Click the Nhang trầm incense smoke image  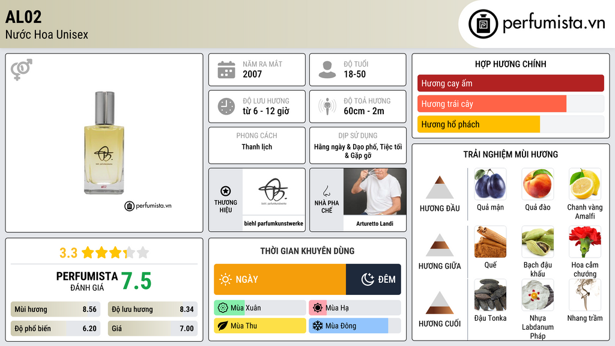pyautogui.click(x=585, y=295)
